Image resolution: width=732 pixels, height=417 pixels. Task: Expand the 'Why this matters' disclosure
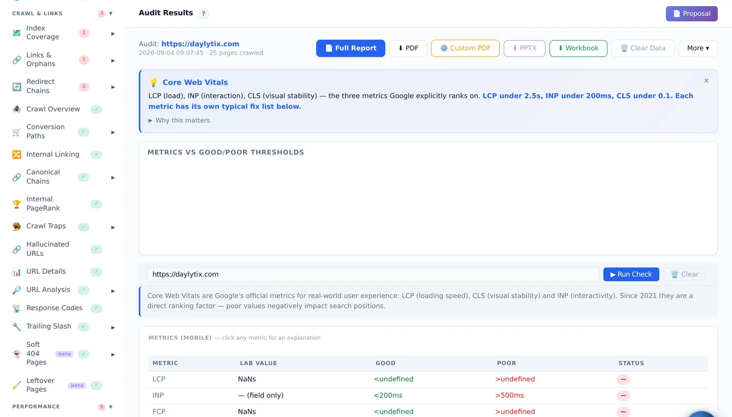pyautogui.click(x=179, y=121)
